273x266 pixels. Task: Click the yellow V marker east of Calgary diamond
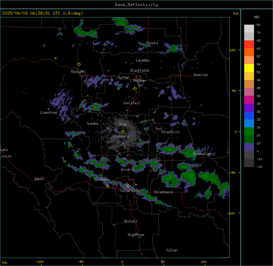[136, 184]
